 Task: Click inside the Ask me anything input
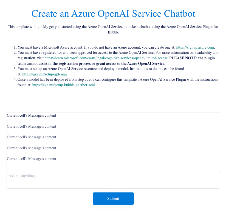(x=113, y=180)
